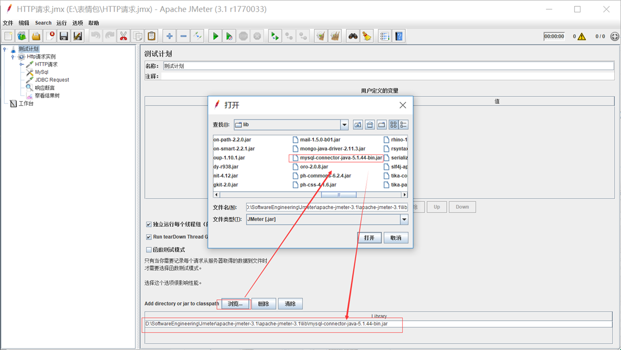The image size is (621, 350).
Task: Switch Open dialog to details view
Action: [x=404, y=125]
